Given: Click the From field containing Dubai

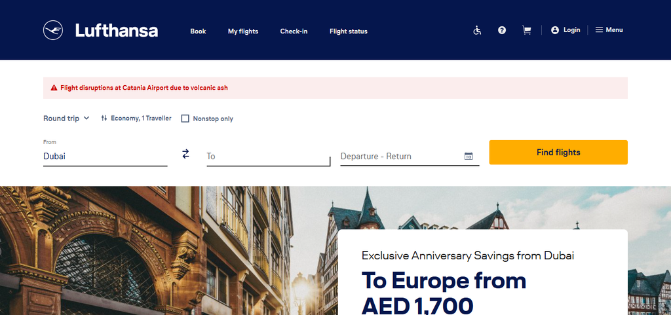Looking at the screenshot, I should point(105,156).
